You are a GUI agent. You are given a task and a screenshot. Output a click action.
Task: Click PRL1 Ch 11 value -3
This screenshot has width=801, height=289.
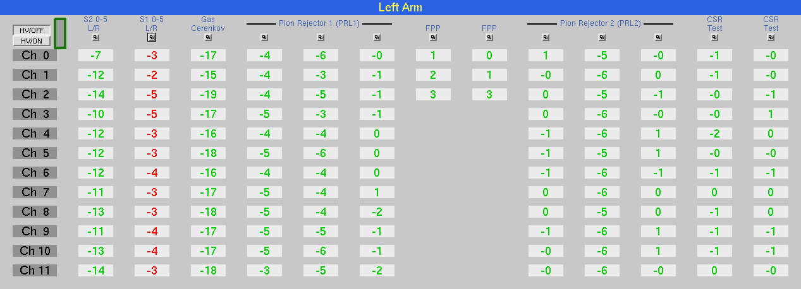[x=264, y=271]
